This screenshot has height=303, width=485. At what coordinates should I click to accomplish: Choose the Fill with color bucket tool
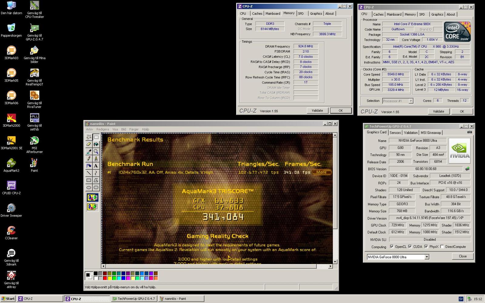[x=96, y=144]
